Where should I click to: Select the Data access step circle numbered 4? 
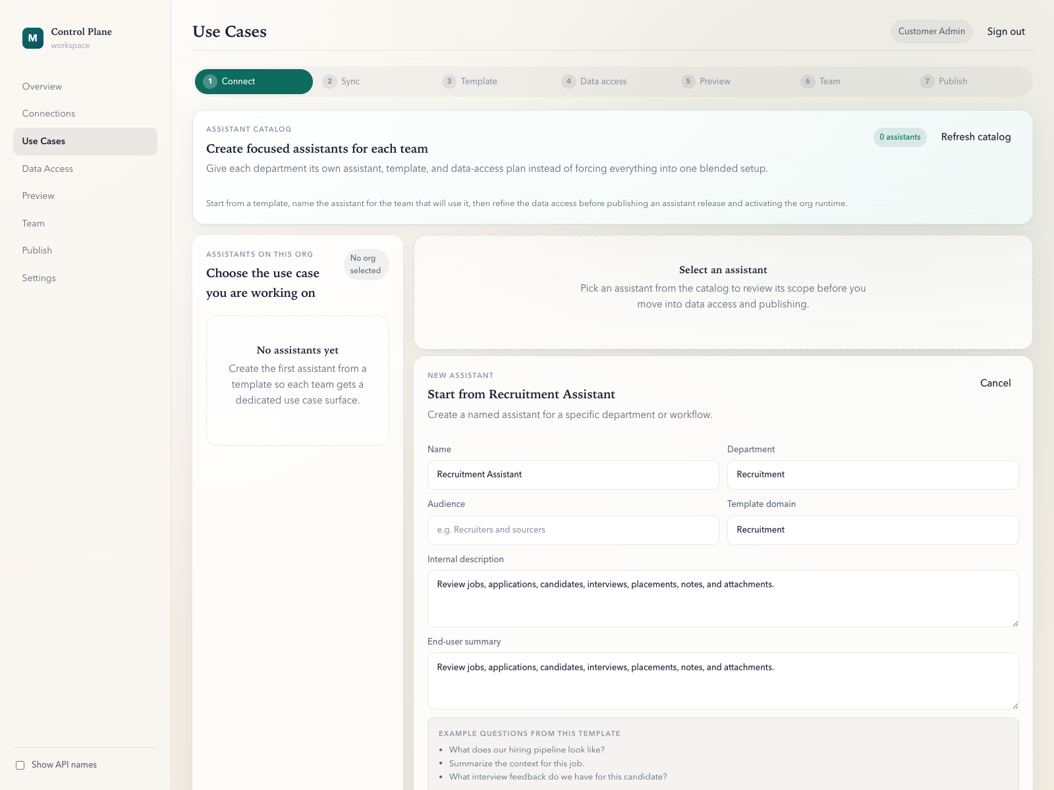[x=569, y=81]
